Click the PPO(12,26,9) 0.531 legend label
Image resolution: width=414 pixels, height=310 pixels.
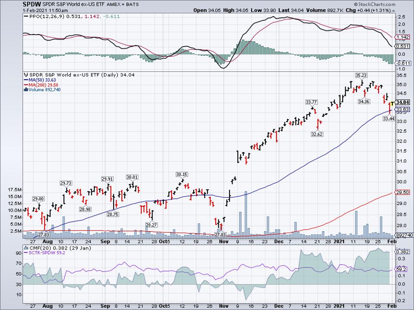[56, 16]
